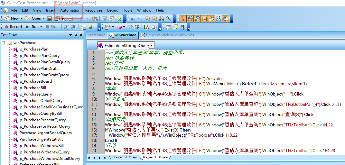Expand the Open button's dropdown arrow
Viewport: 345px width, 165px height.
click(x=44, y=18)
